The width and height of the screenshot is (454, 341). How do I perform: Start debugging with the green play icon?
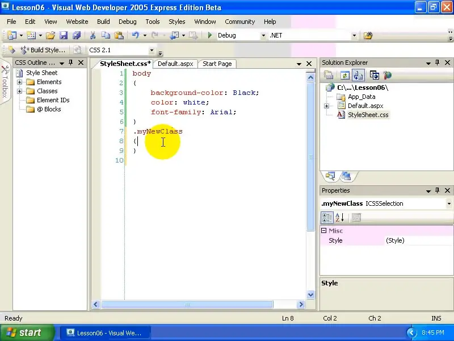pos(210,35)
